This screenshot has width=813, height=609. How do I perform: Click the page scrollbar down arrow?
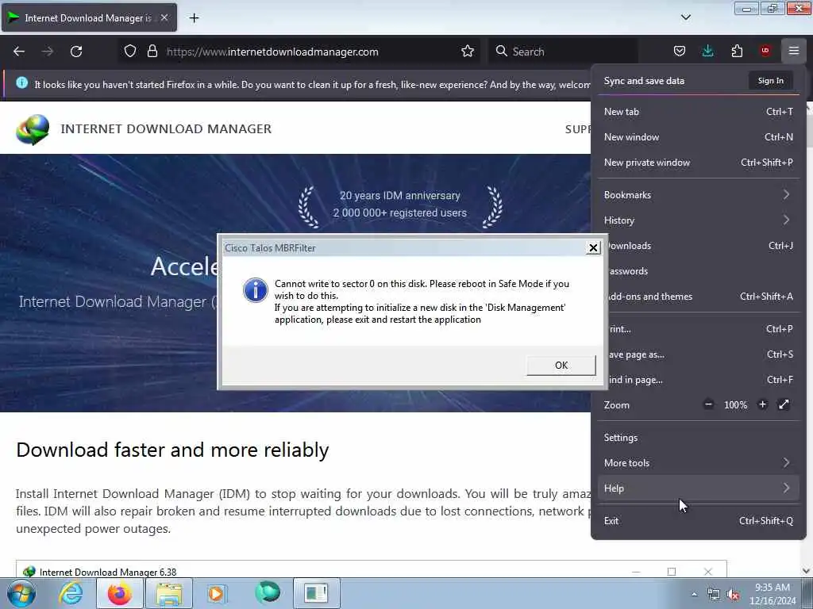[x=807, y=571]
